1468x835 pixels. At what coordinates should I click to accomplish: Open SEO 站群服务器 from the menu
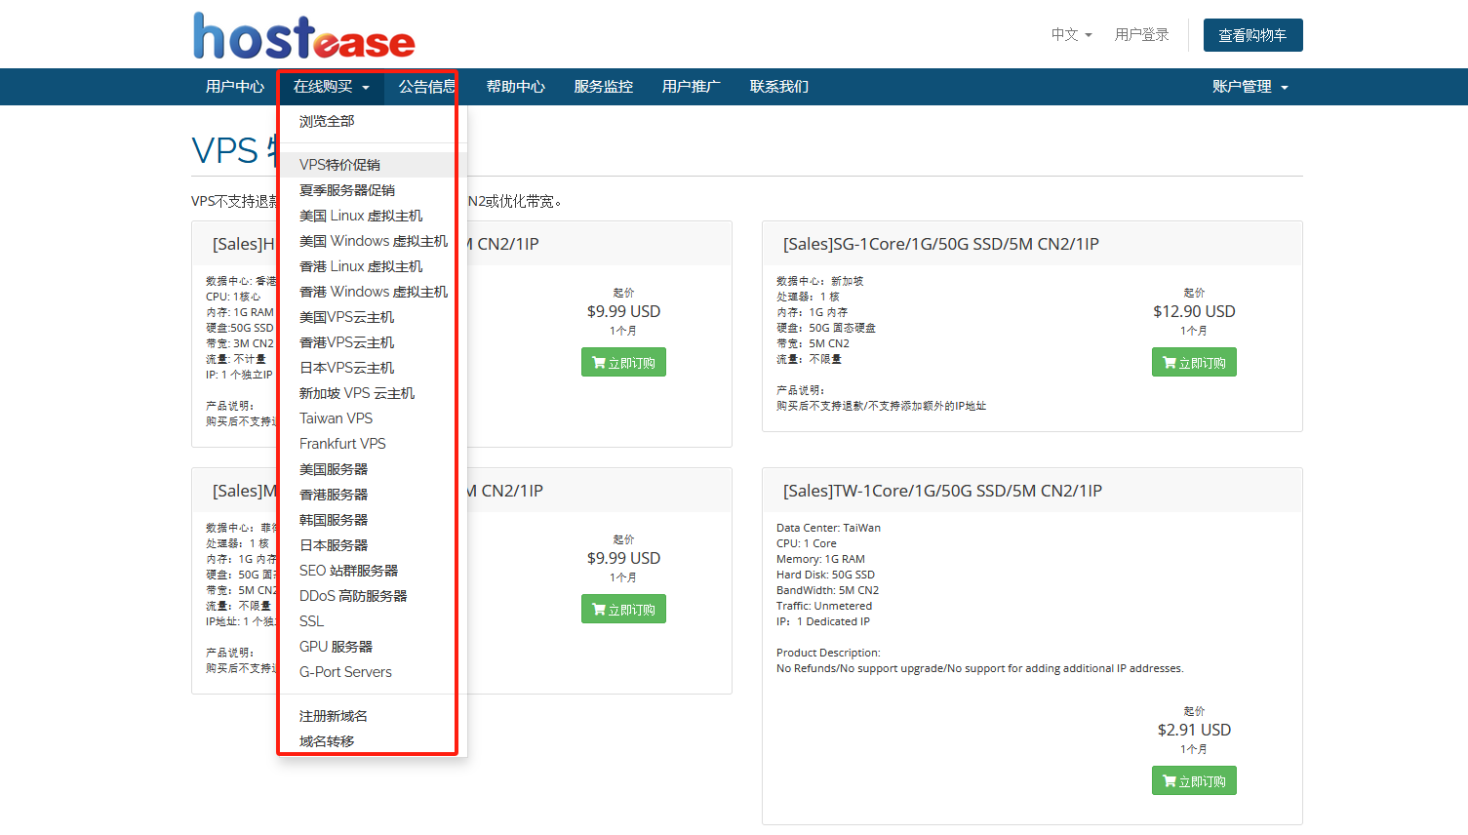(373, 571)
